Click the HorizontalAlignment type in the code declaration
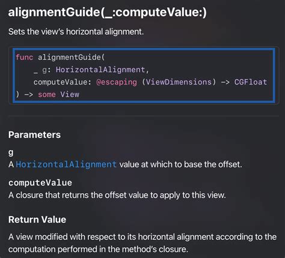Screen dimensions: 285x258 point(100,70)
